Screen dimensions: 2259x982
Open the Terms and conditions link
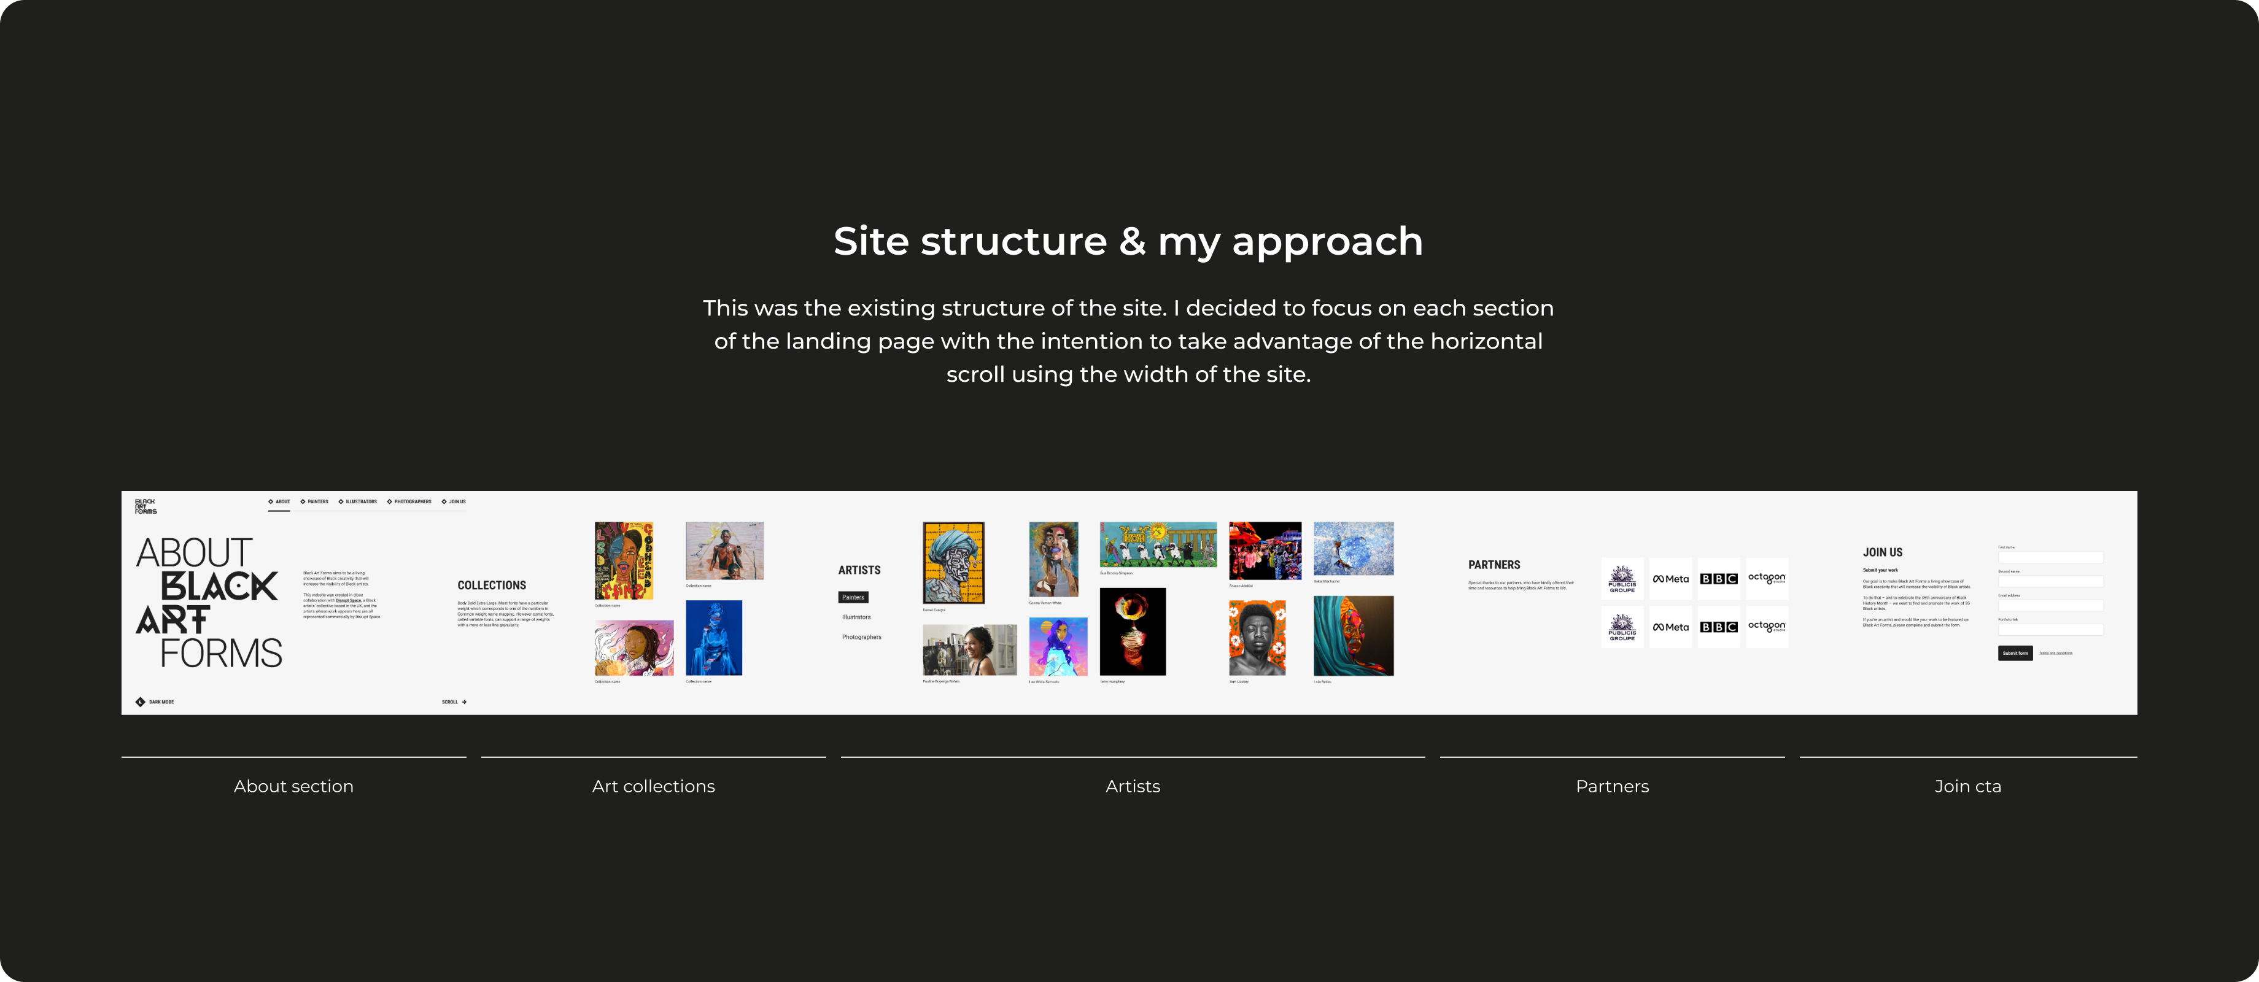(x=2056, y=653)
